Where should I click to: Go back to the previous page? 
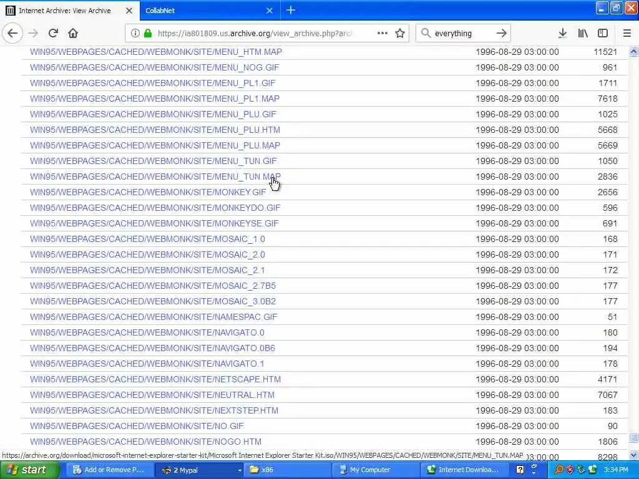pyautogui.click(x=12, y=33)
